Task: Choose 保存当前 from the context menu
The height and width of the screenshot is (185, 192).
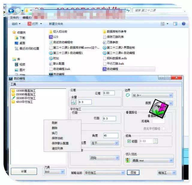Action: click(57, 138)
